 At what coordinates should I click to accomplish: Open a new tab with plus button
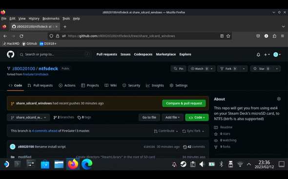pyautogui.click(x=65, y=27)
